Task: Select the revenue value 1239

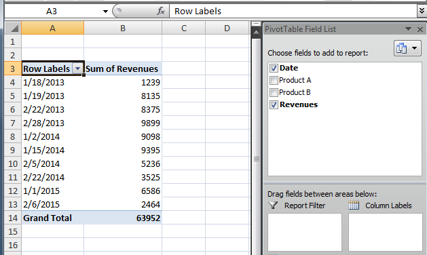Action: (123, 82)
